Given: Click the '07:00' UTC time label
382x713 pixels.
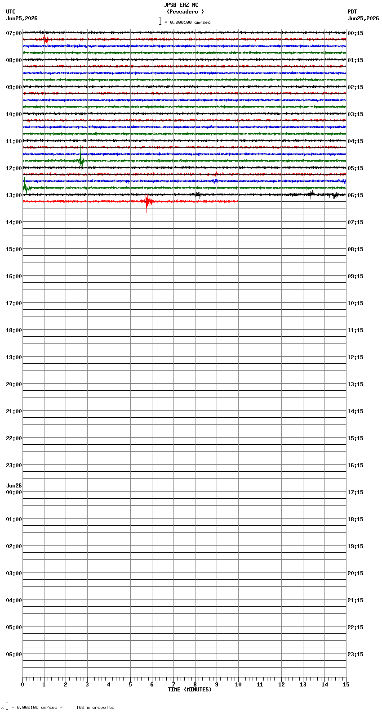Looking at the screenshot, I should click(x=14, y=33).
